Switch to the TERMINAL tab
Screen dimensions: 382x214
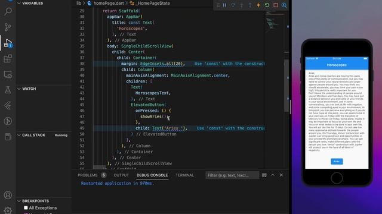pyautogui.click(x=184, y=175)
